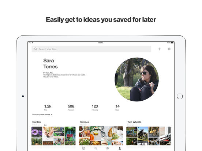Open the Pinterest home feed tab icon
This screenshot has width=202, height=151.
click(83, 148)
